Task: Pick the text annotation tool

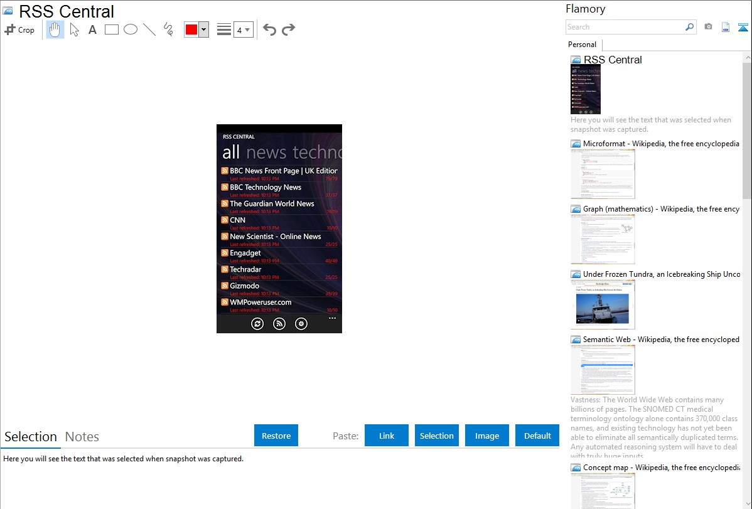Action: click(x=92, y=29)
